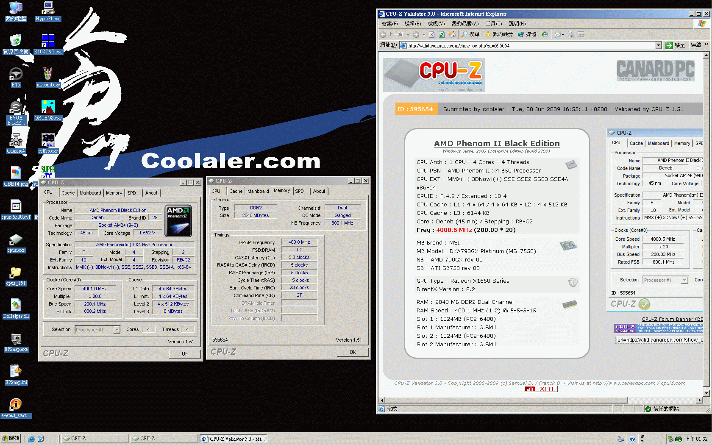
Task: Select the EPSnap.exe desktop icon
Action: pos(16,342)
